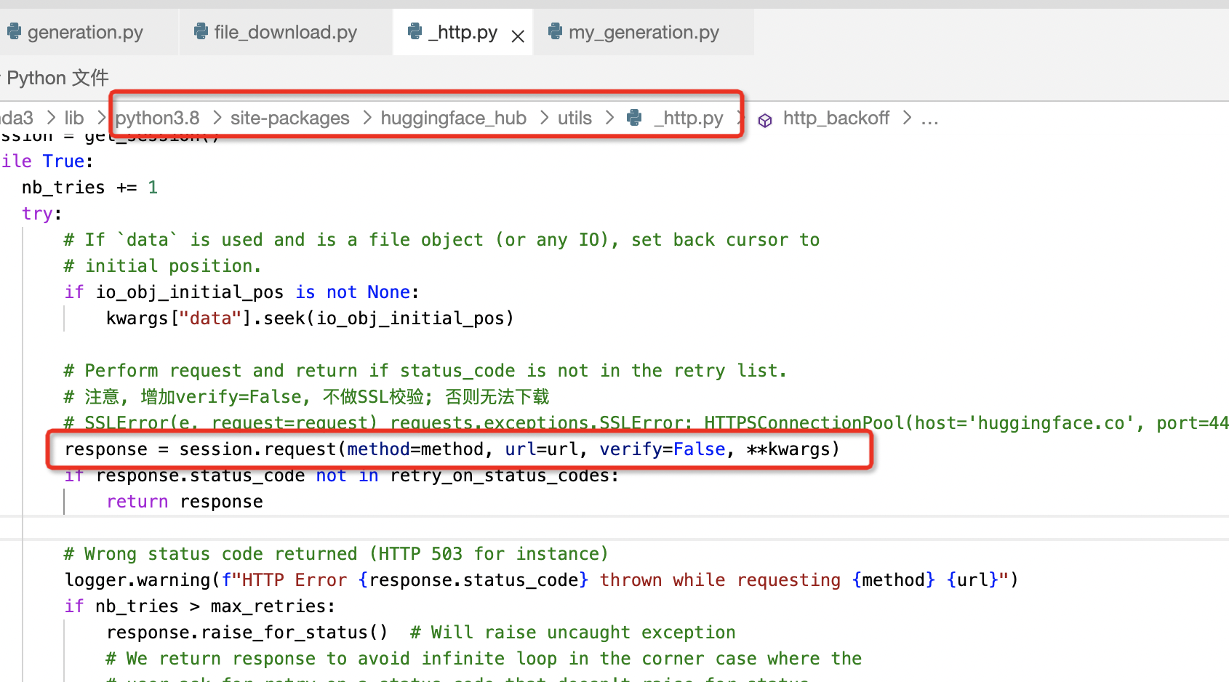Place cursor on the highlighted session.request line
This screenshot has width=1229, height=682.
pos(451,449)
